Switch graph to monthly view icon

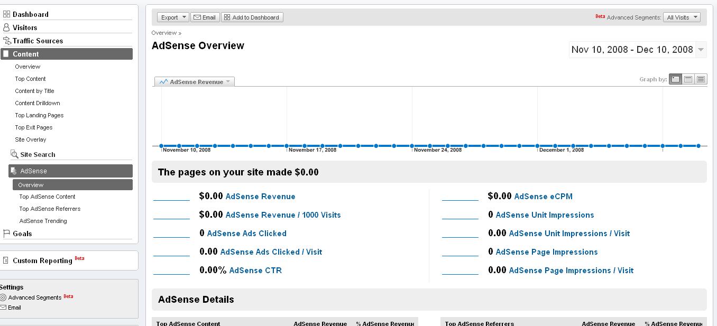pyautogui.click(x=701, y=79)
